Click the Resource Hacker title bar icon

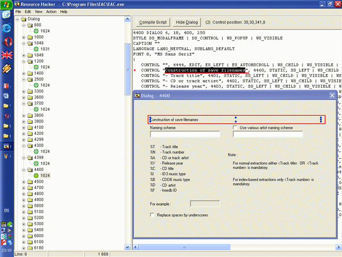coord(17,4)
